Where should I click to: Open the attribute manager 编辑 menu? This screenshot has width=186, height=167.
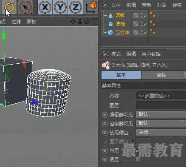click(131, 54)
